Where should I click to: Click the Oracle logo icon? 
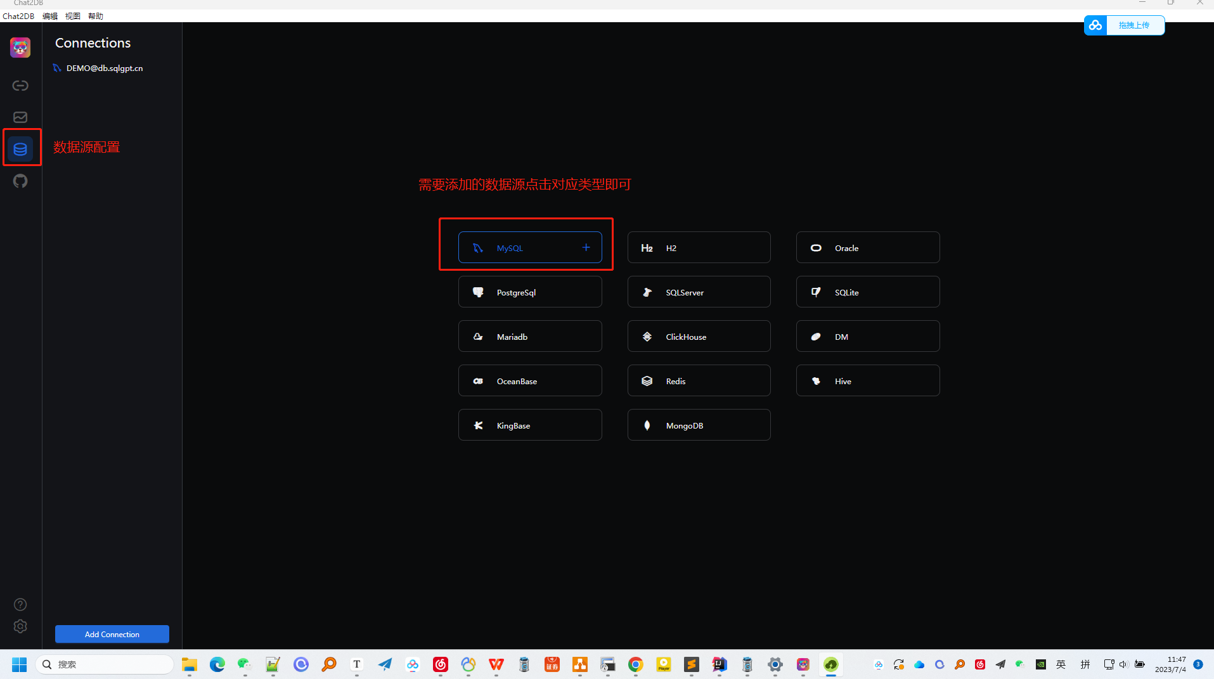click(816, 248)
